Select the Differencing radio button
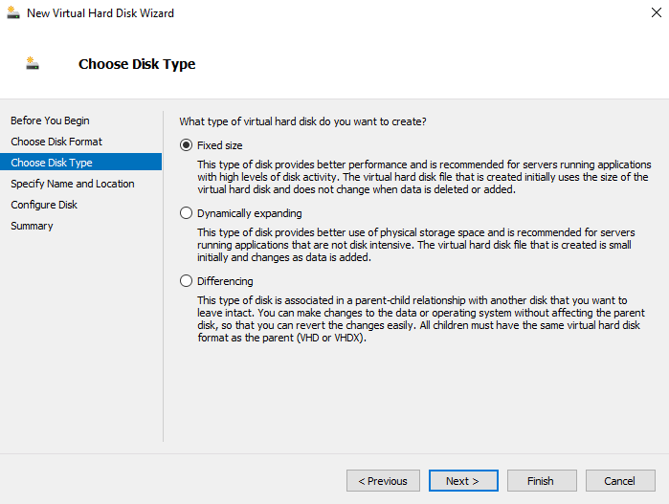Image resolution: width=669 pixels, height=504 pixels. click(x=186, y=281)
